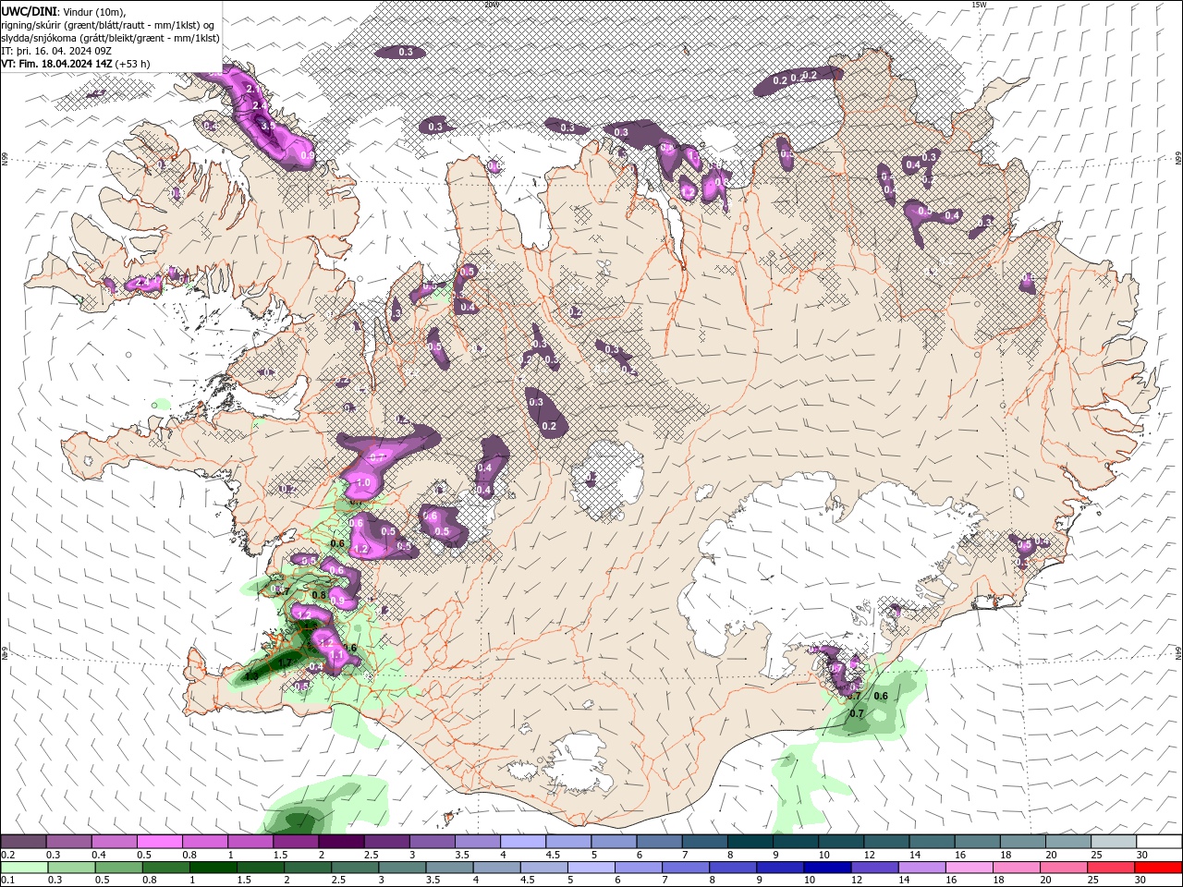Click the dark purple top-row swatch between 2 and 2.5
This screenshot has width=1183, height=887.
pos(341,842)
